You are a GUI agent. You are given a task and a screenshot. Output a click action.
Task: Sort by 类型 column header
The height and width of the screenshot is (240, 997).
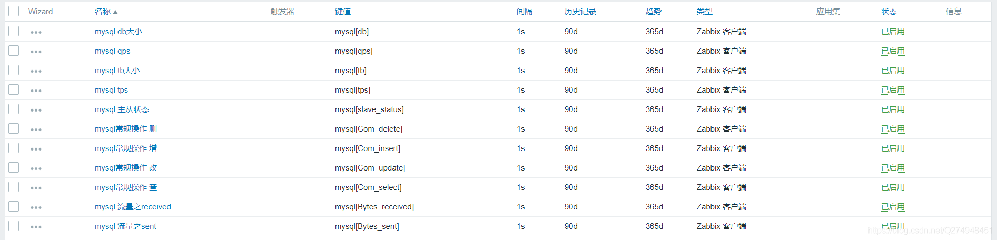[704, 12]
